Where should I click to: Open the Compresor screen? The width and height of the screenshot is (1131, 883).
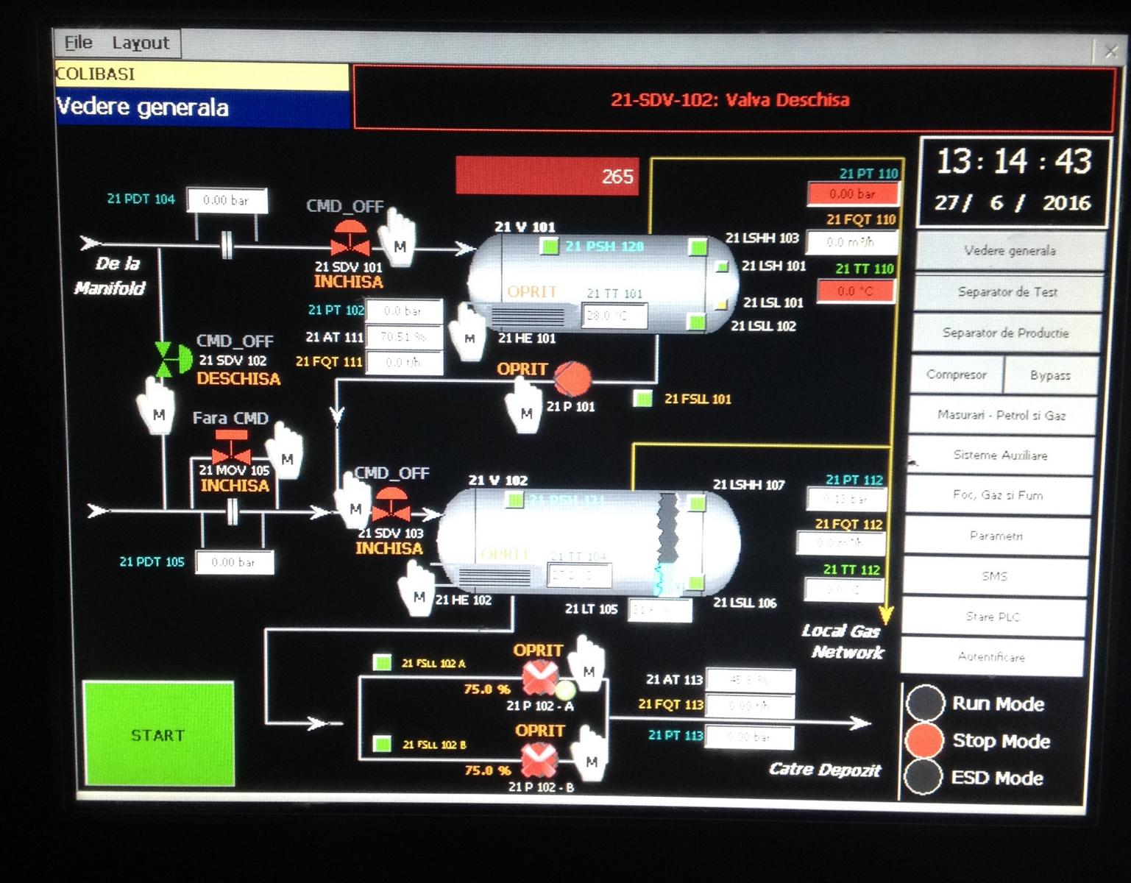[956, 375]
